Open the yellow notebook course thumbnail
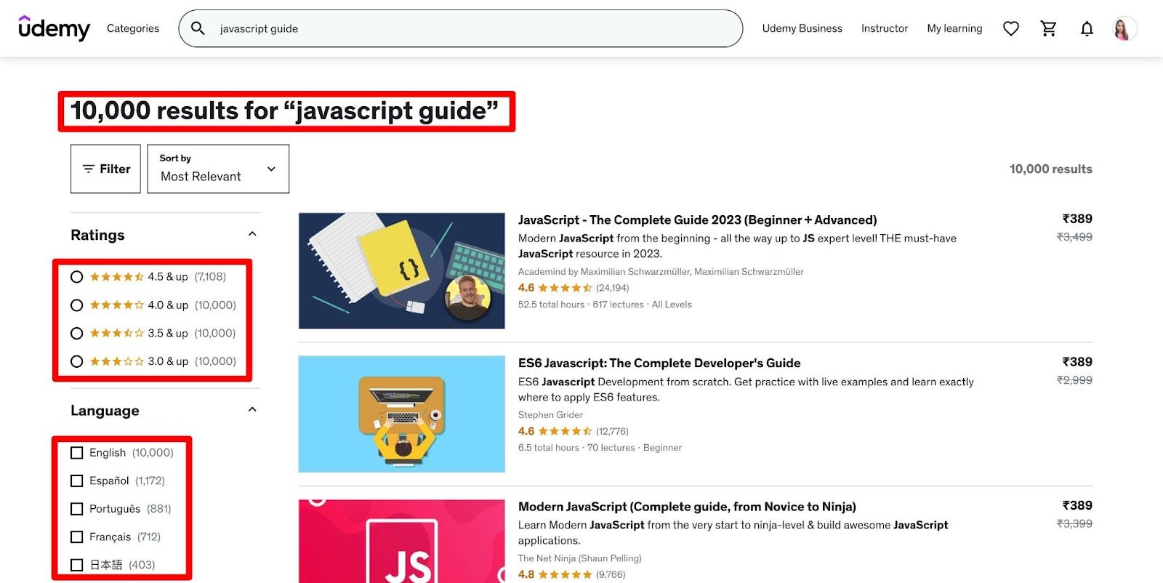Screen dimensions: 1163x583 point(402,270)
